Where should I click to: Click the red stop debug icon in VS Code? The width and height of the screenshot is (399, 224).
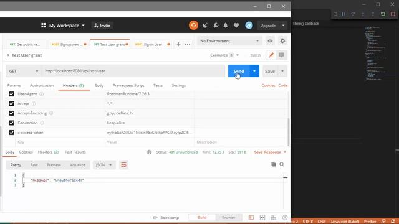(393, 14)
